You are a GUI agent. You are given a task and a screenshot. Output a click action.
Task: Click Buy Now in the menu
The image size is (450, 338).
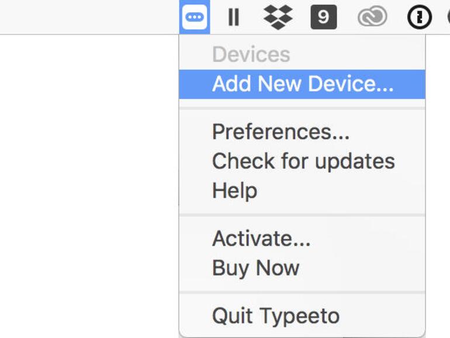255,268
